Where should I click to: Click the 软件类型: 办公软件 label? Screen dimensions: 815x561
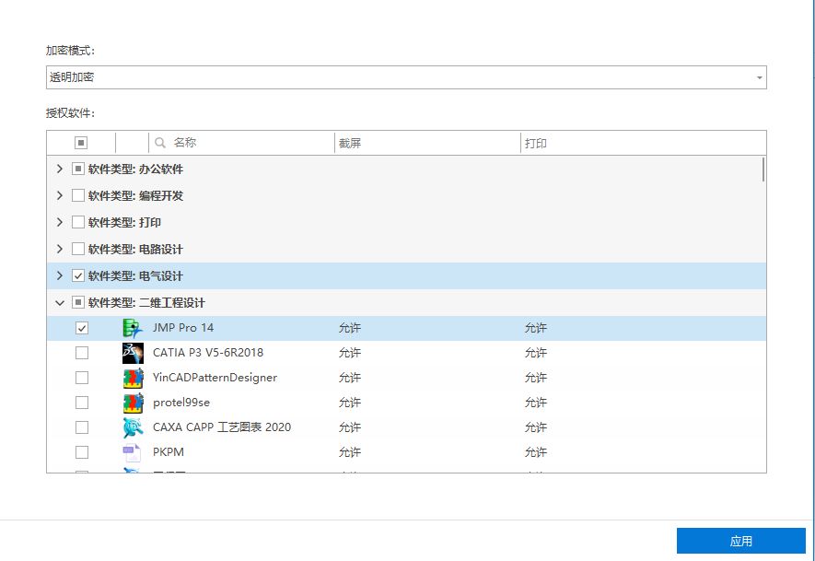135,169
